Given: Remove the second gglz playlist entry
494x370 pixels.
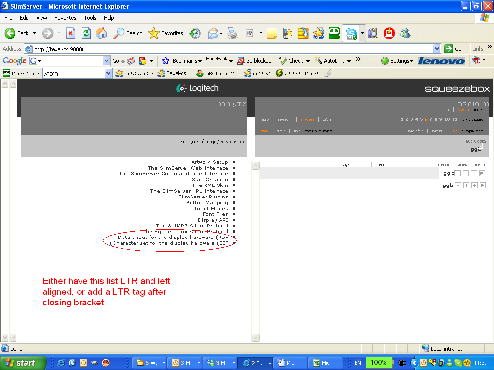Looking at the screenshot, I should click(458, 185).
